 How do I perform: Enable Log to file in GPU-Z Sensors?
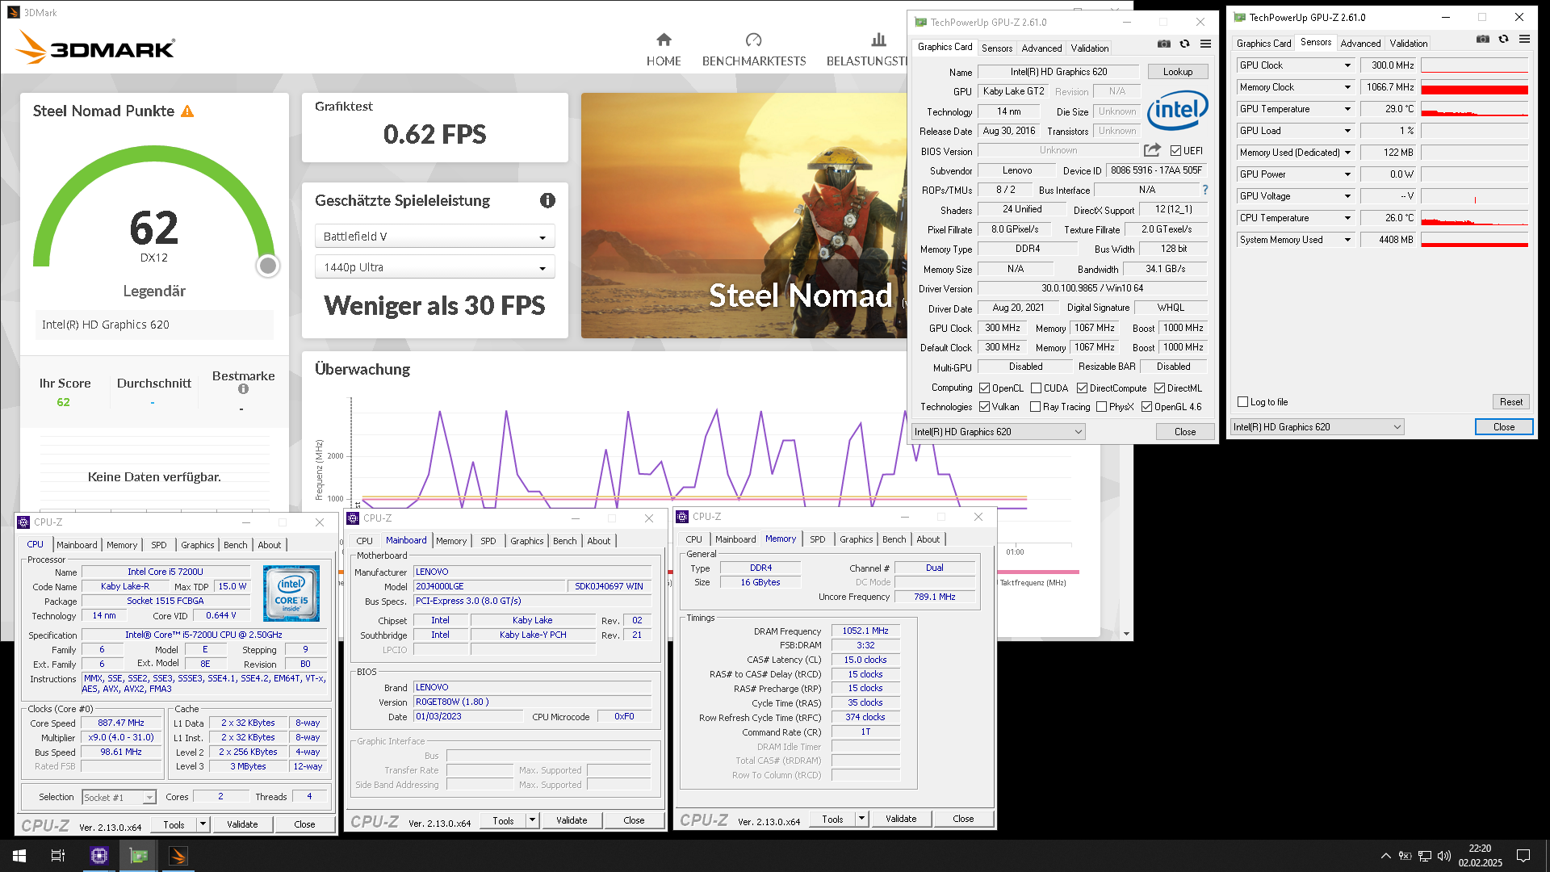coord(1243,402)
